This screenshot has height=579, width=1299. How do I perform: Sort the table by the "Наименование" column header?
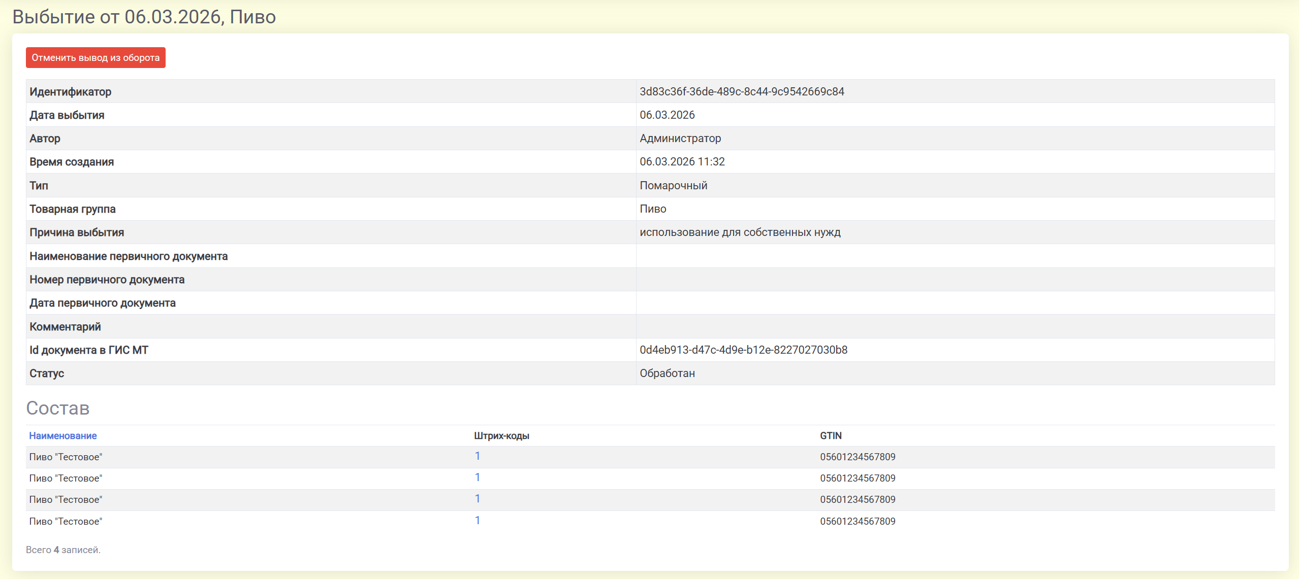[63, 435]
